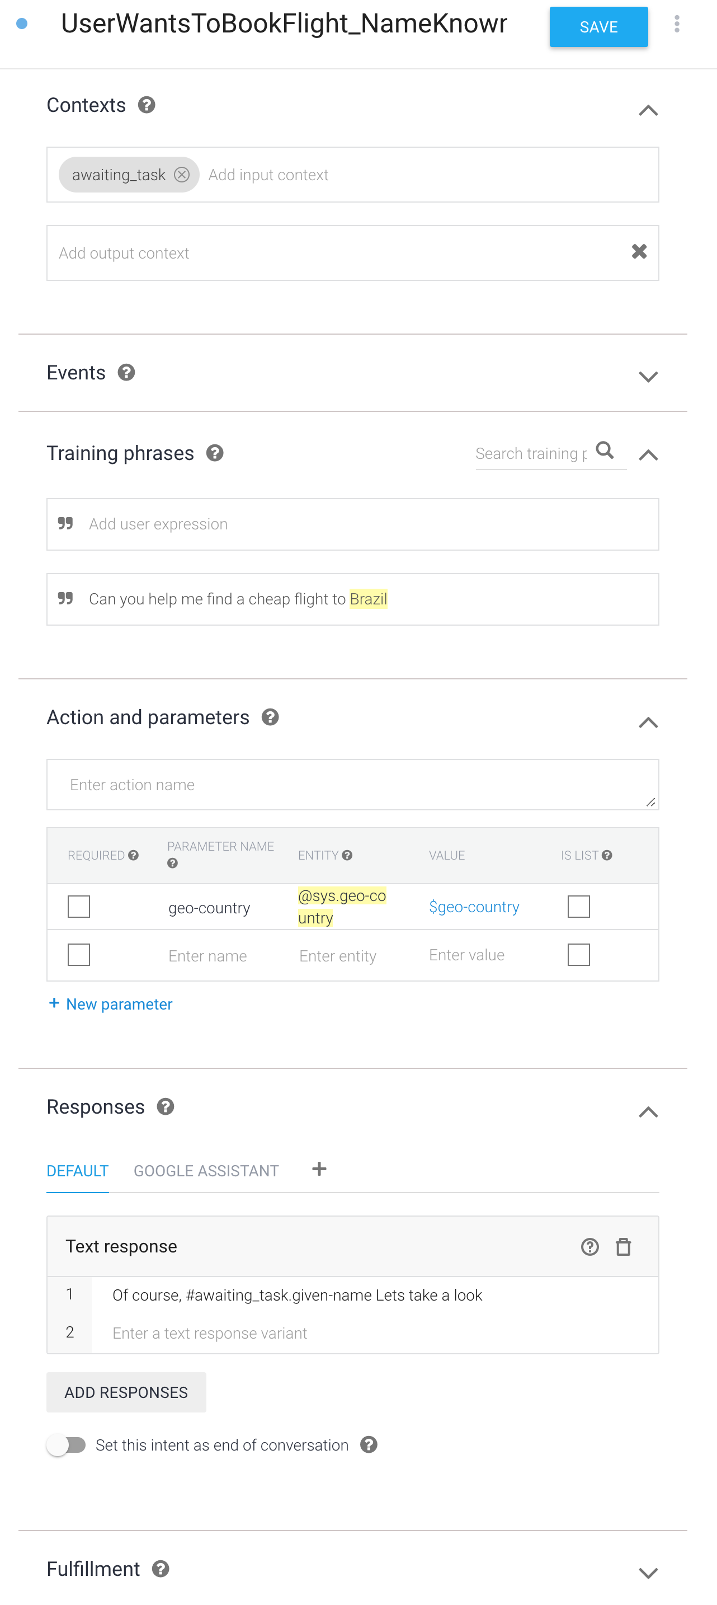
Task: Focus the Add user expression field
Action: tap(352, 524)
